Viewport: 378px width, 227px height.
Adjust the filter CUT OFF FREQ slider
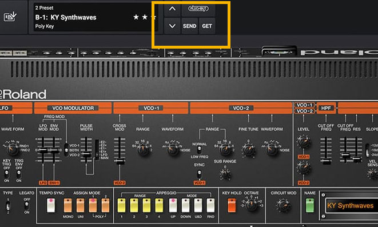click(x=345, y=156)
